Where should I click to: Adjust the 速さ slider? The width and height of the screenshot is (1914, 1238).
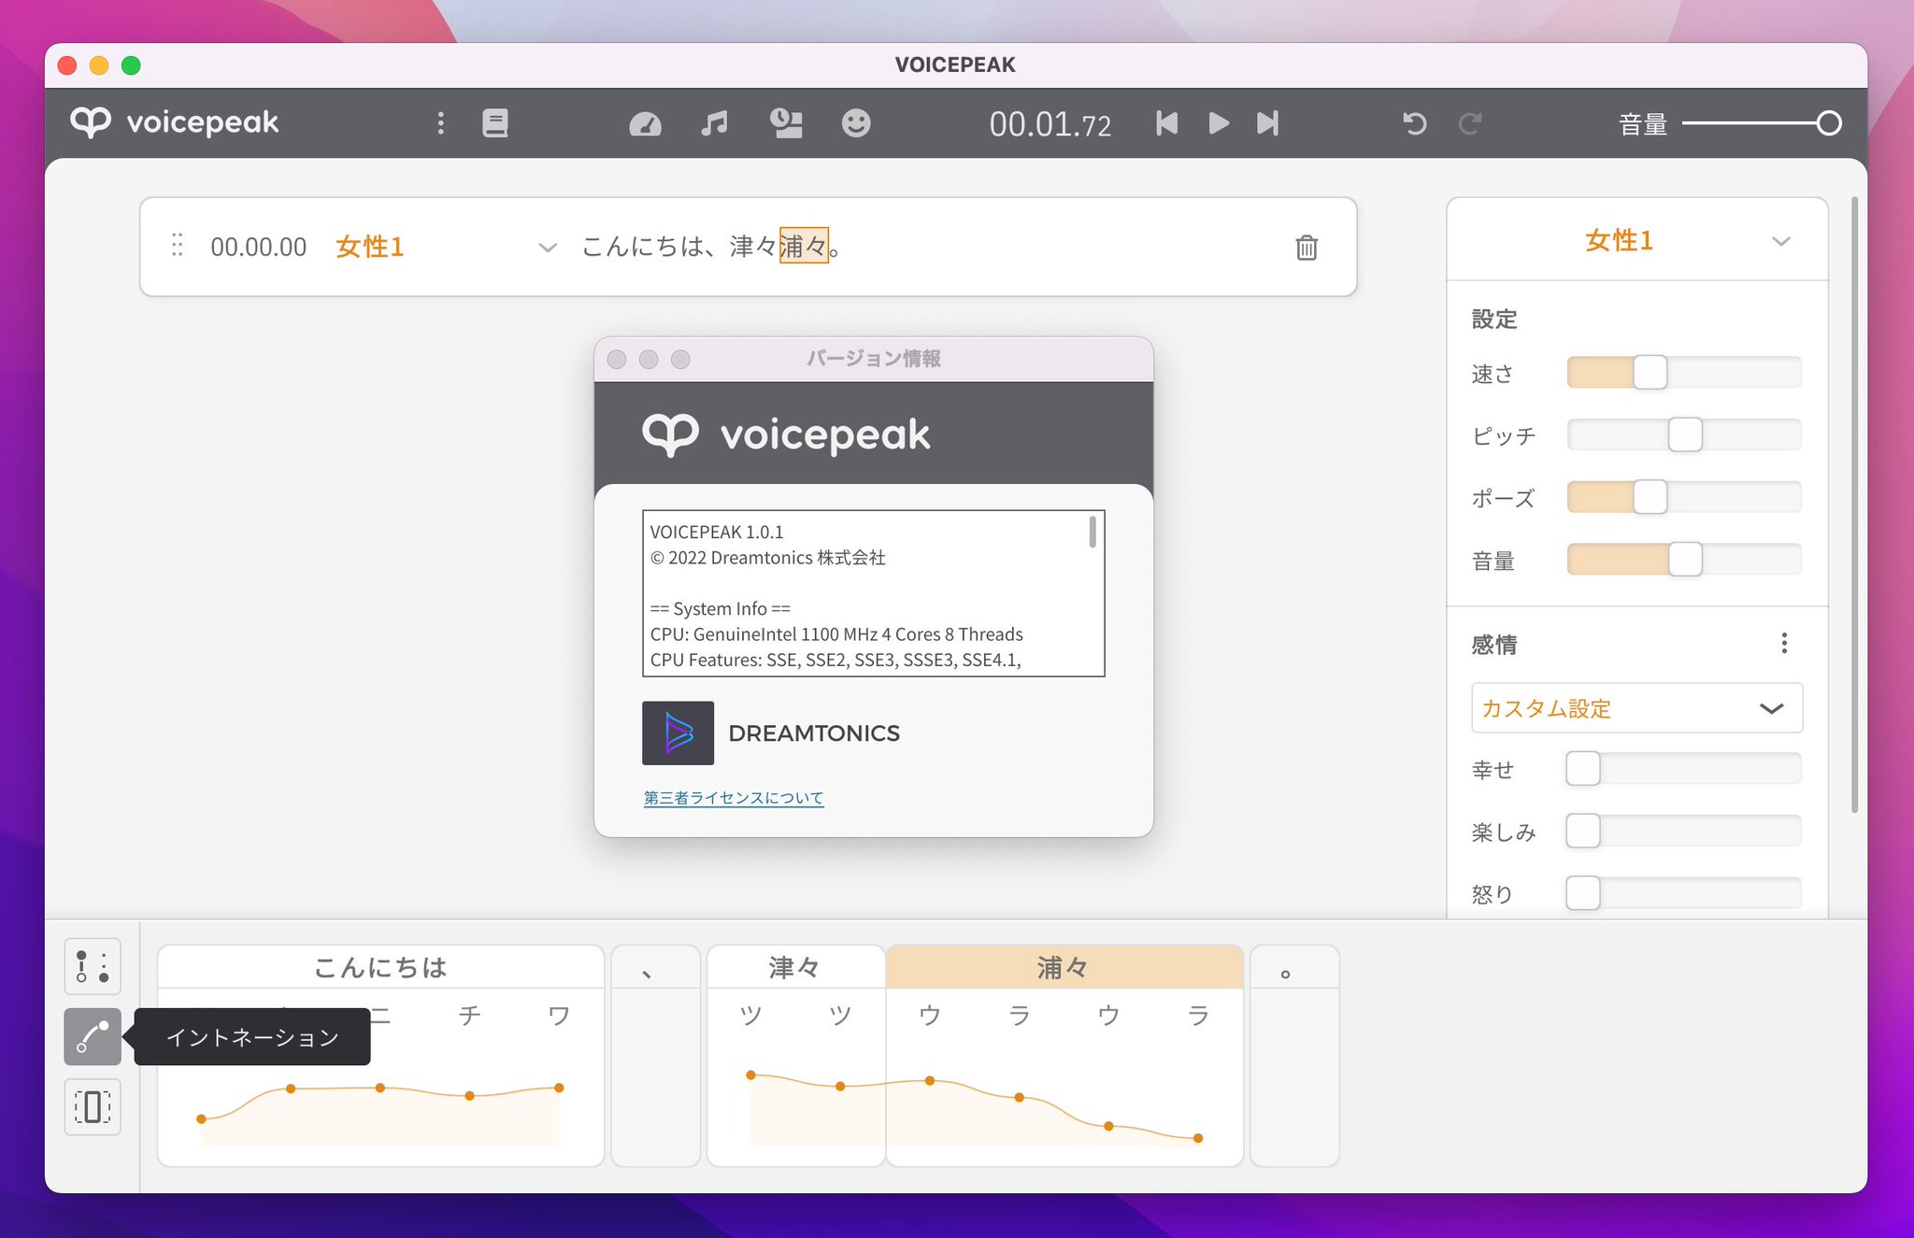(1683, 373)
